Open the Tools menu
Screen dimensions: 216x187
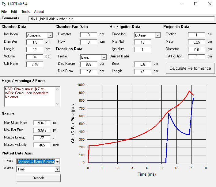25,12
